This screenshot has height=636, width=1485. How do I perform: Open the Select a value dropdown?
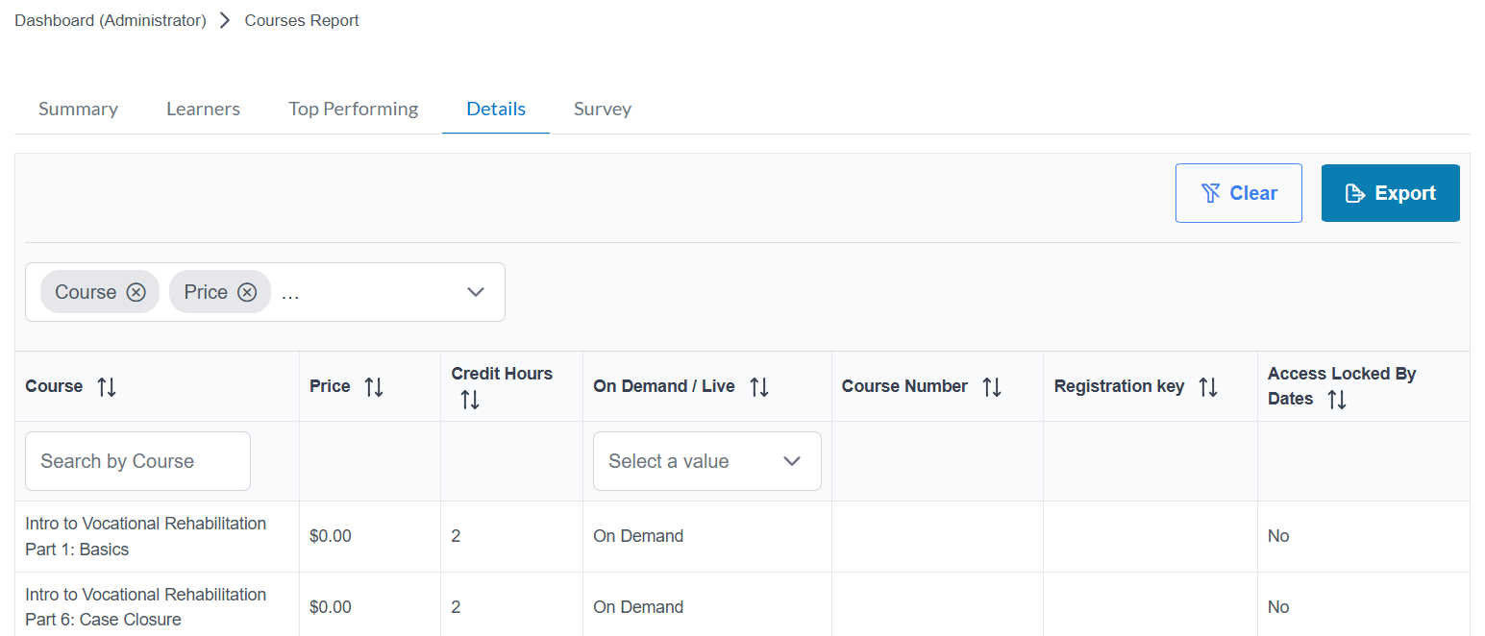pyautogui.click(x=706, y=461)
